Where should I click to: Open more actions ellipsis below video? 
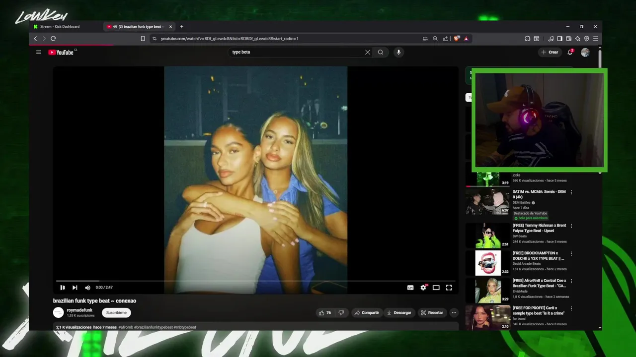pos(454,313)
